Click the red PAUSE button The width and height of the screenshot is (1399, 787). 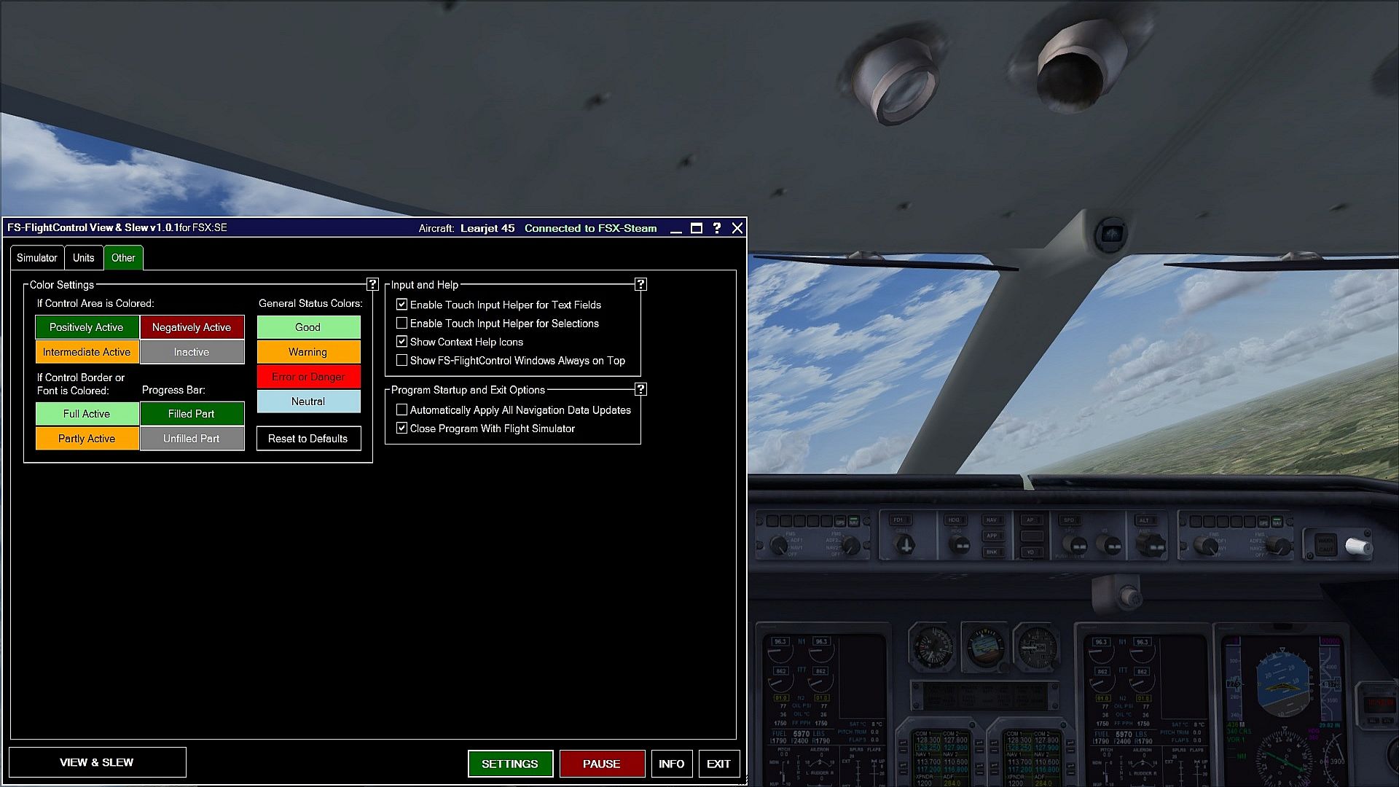tap(602, 764)
